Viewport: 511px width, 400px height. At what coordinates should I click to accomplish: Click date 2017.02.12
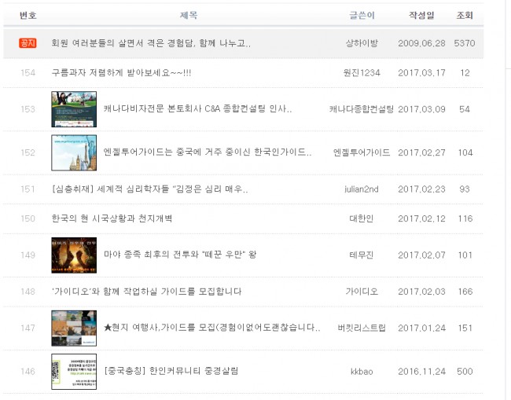(421, 218)
